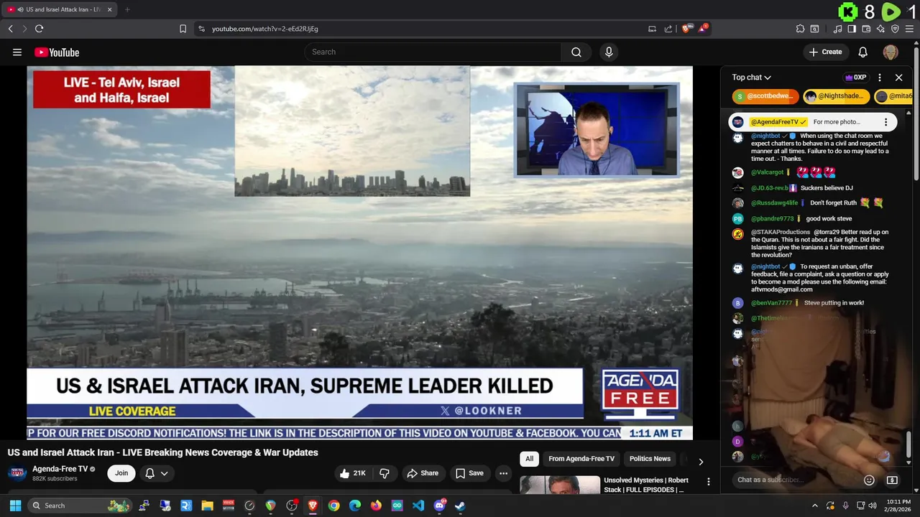Open browser extensions puzzle icon
The height and width of the screenshot is (517, 920).
coord(800,29)
